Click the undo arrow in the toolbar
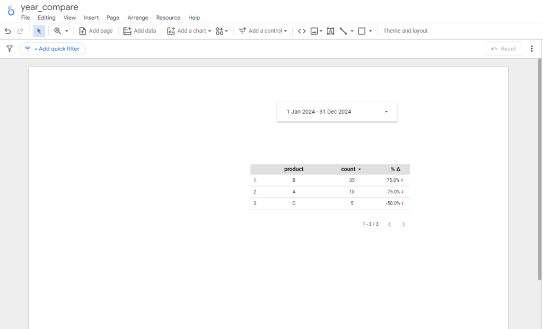Screen dimensions: 543x329 tap(7, 31)
